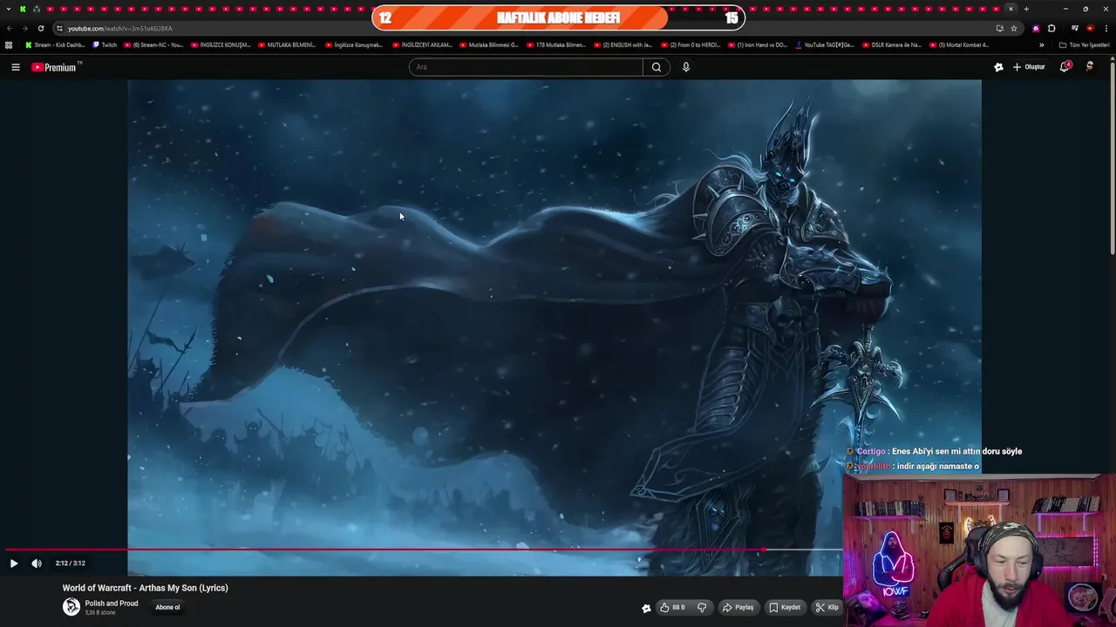Mute the video with the speaker icon
This screenshot has height=627, width=1116.
pyautogui.click(x=37, y=563)
